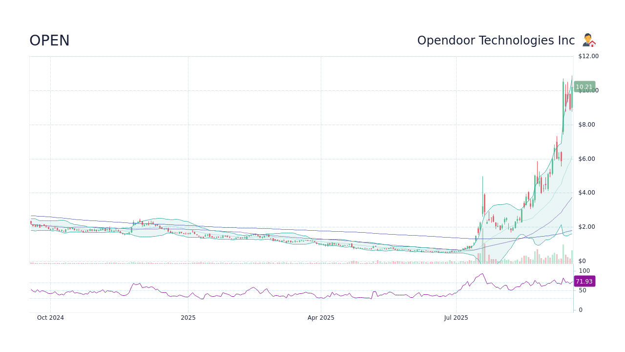Viewport: 625px width, 352px height.
Task: Click the Jul 2025 date label
Action: pos(456,318)
